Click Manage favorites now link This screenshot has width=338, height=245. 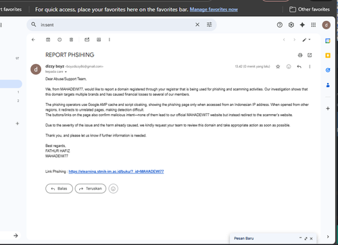[214, 9]
